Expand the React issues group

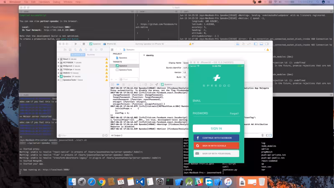pyautogui.click(x=58, y=60)
